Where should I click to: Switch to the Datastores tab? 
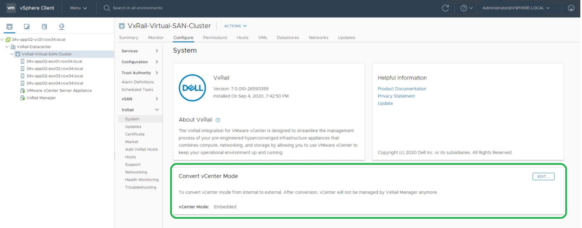(x=288, y=37)
